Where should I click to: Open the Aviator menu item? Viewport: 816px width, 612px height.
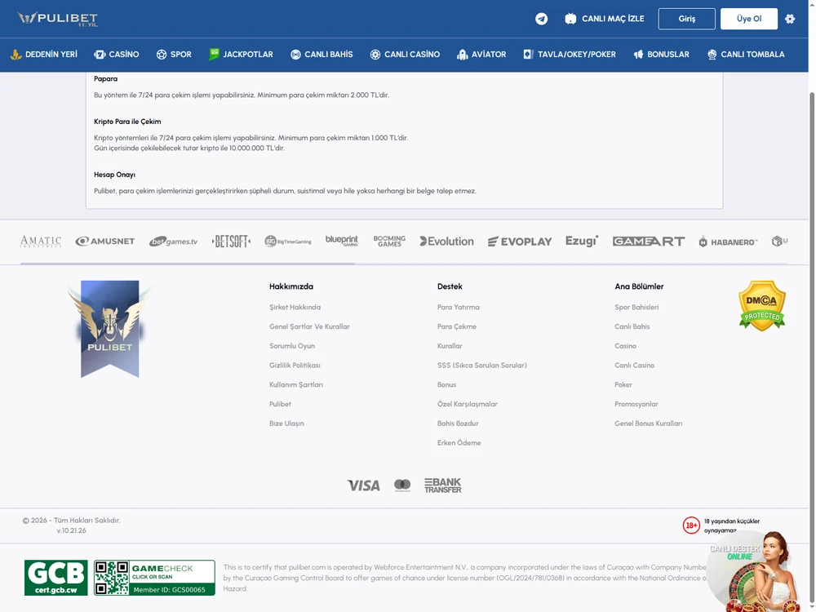click(x=481, y=54)
